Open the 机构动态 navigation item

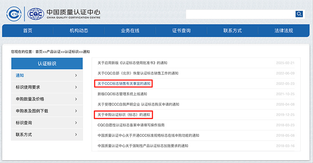79,31
